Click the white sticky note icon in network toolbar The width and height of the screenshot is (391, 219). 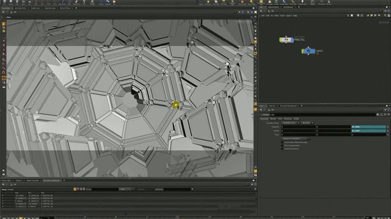[x=352, y=15]
